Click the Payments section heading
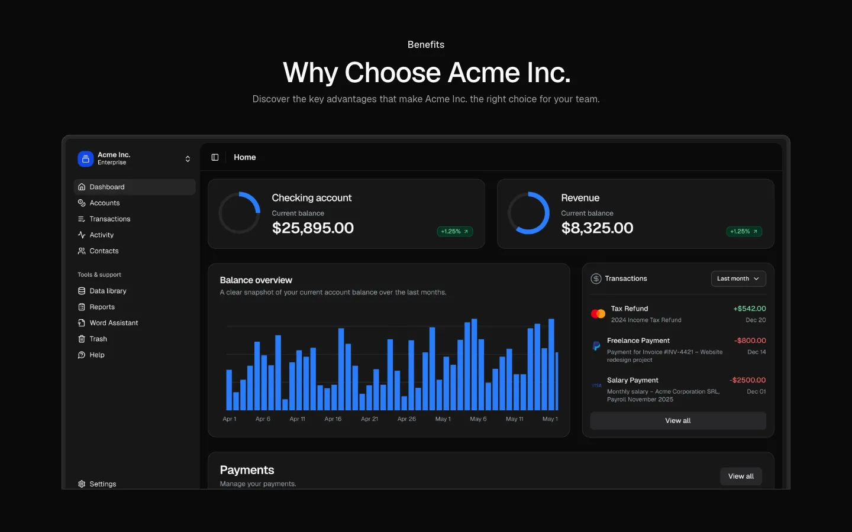Screen dimensions: 852x532 point(247,470)
